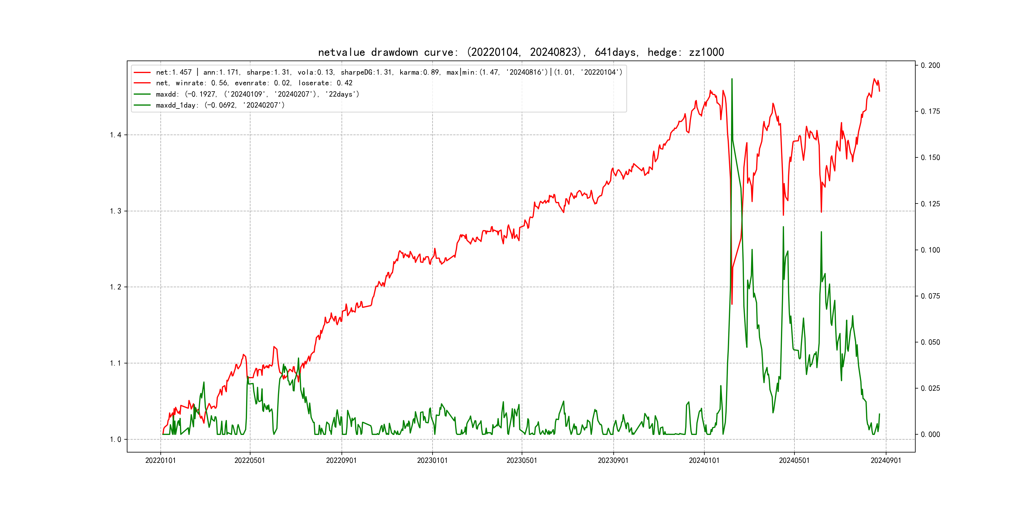Click the 20220101 x-axis date label
The image size is (1017, 508).
pos(160,461)
